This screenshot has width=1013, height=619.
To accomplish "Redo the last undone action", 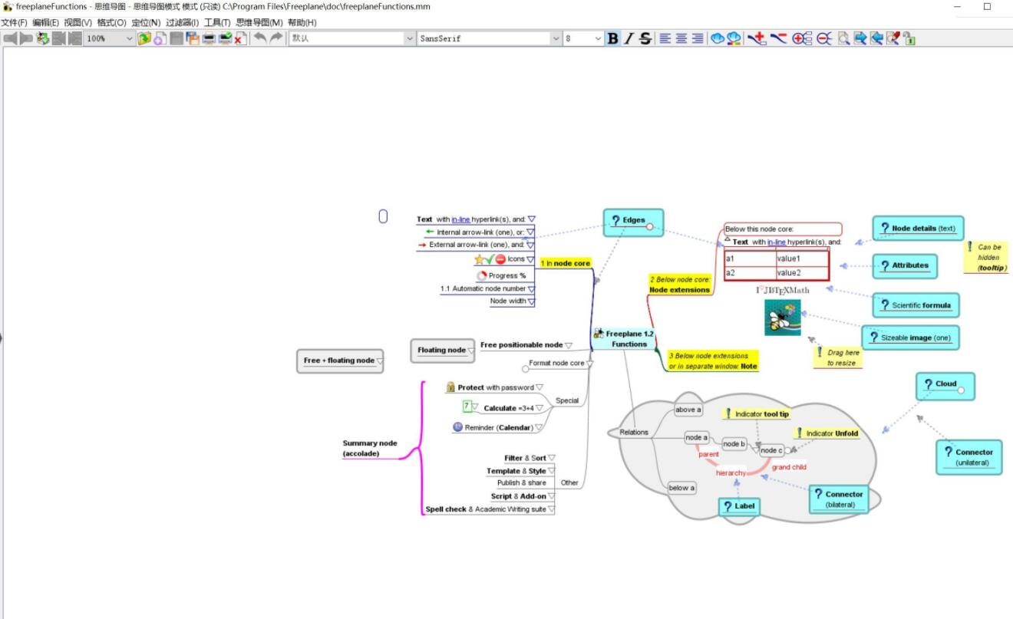I will [x=276, y=38].
